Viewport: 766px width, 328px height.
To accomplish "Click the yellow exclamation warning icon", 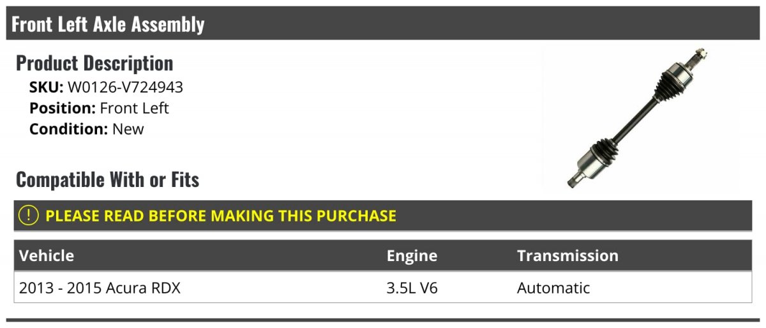I will (x=29, y=216).
